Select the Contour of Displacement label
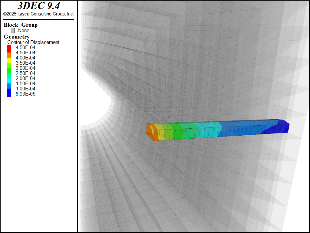The width and height of the screenshot is (310, 233). coord(33,42)
